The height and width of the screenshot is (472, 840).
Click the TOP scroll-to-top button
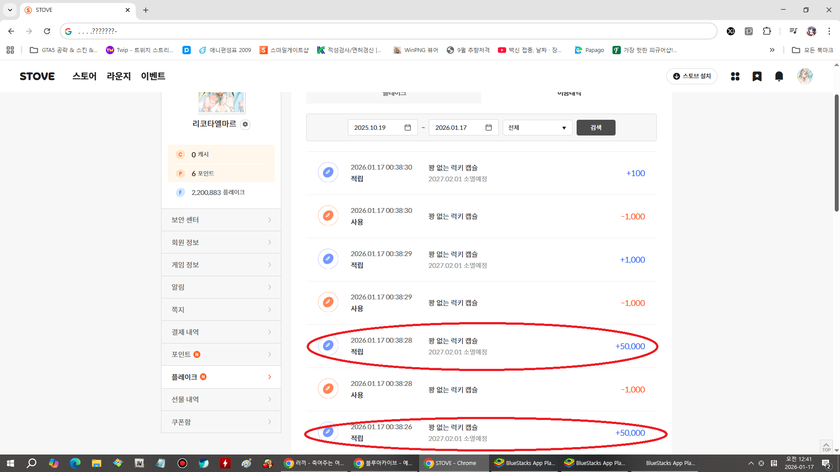pyautogui.click(x=826, y=447)
